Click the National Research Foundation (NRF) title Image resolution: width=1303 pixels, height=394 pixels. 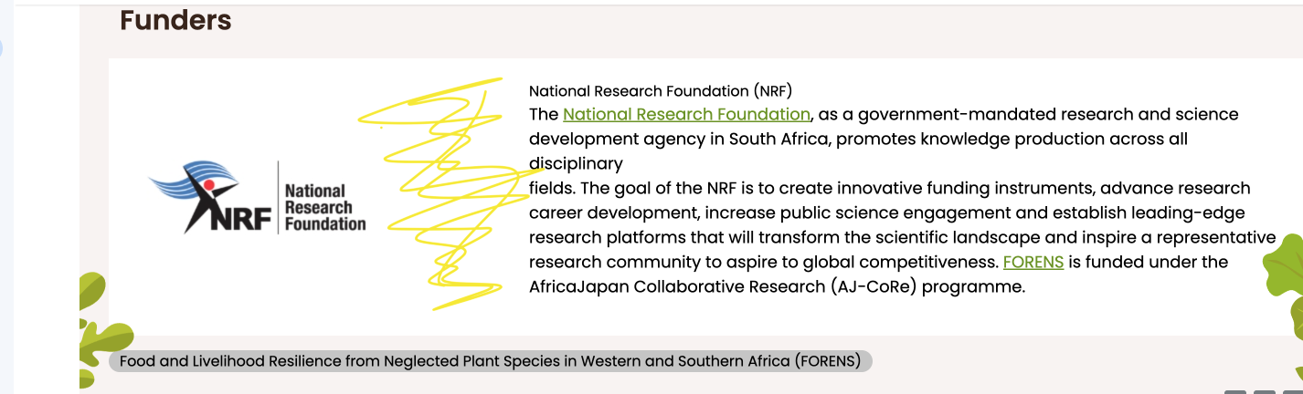coord(660,90)
